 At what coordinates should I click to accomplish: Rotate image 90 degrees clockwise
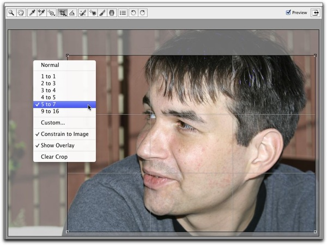coord(143,12)
